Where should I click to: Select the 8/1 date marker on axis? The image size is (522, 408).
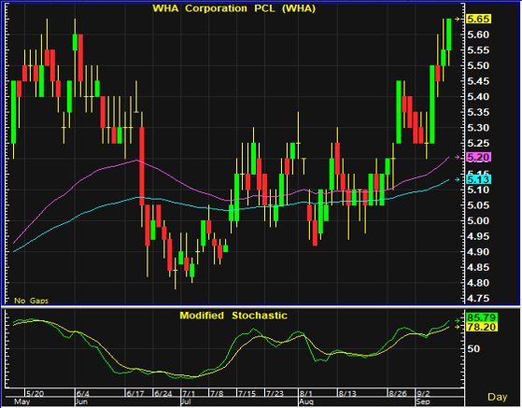(x=305, y=393)
